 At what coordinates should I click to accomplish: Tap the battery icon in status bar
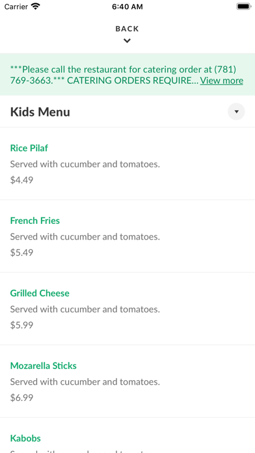click(x=244, y=7)
